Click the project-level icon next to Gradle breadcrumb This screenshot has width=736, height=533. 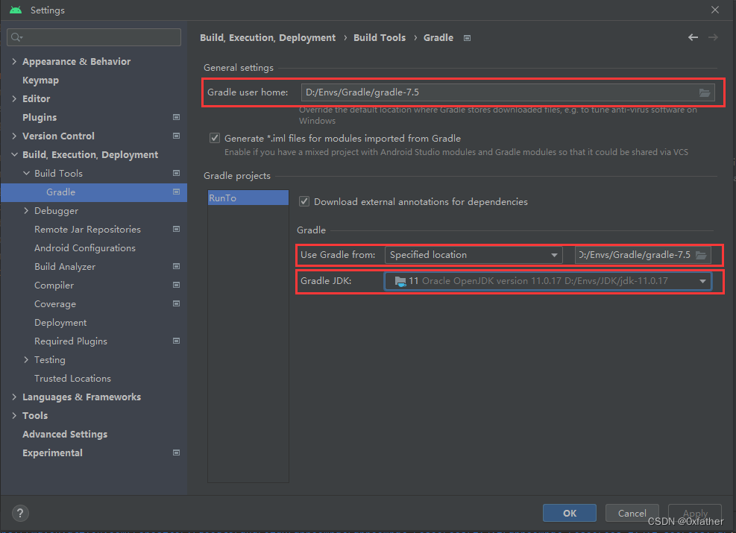(x=467, y=38)
